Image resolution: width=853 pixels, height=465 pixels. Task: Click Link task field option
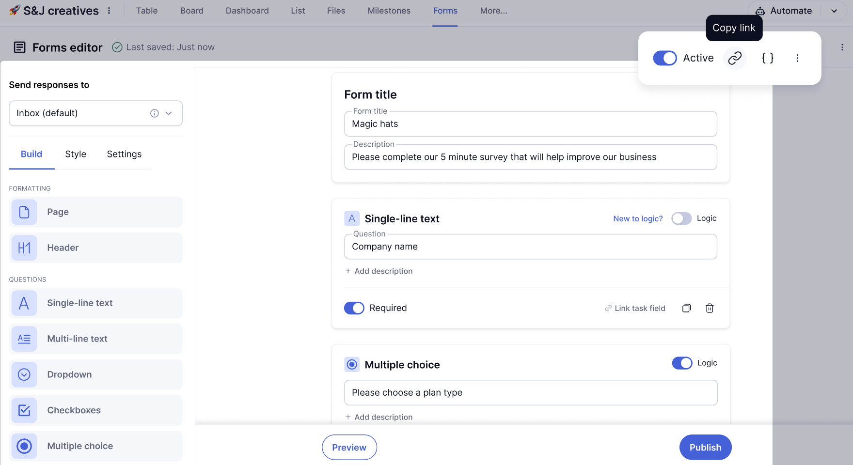[635, 308]
